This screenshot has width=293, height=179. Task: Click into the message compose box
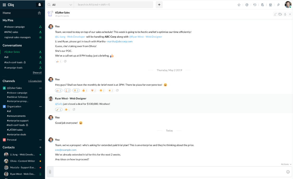pos(169,172)
